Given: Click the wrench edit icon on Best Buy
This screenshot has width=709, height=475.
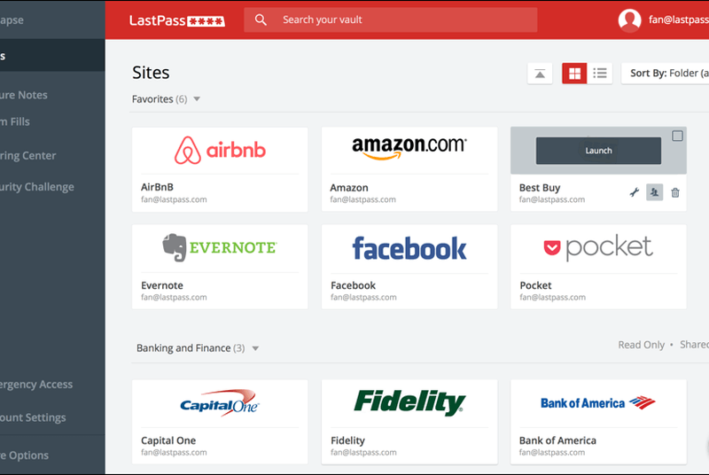Looking at the screenshot, I should coord(634,192).
